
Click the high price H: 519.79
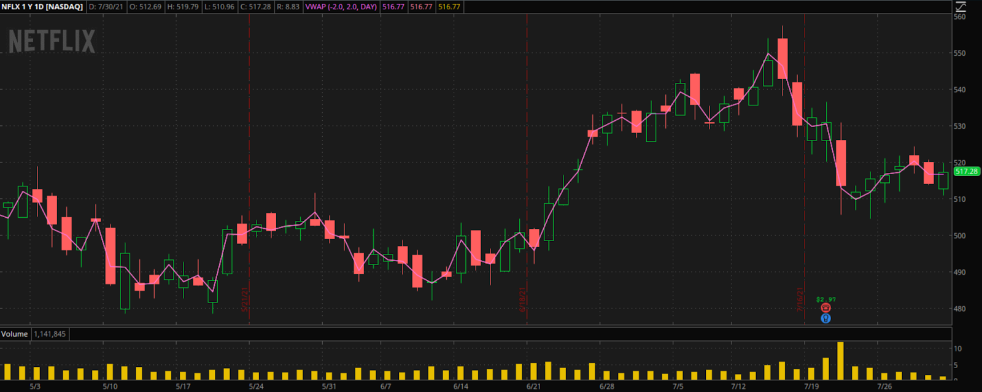tap(183, 7)
